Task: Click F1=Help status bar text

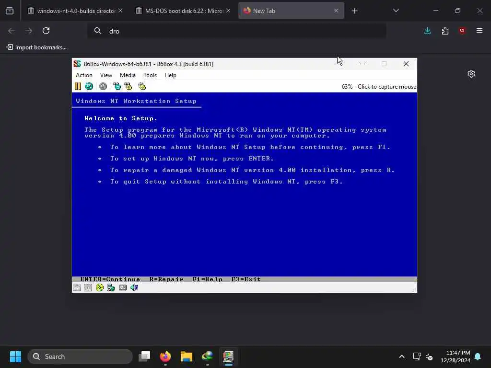Action: pyautogui.click(x=208, y=279)
